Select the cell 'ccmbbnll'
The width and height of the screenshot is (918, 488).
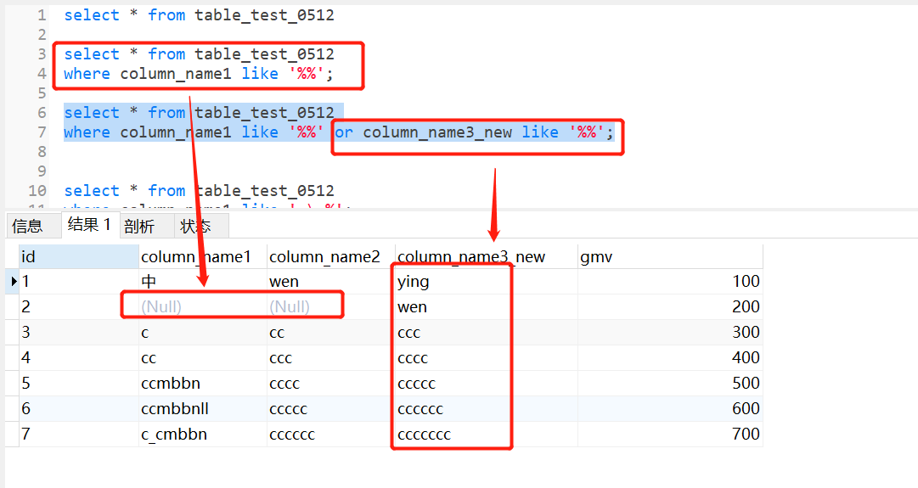click(203, 408)
